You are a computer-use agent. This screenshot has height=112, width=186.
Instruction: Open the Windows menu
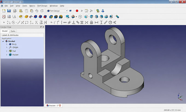[x=54, y=6]
